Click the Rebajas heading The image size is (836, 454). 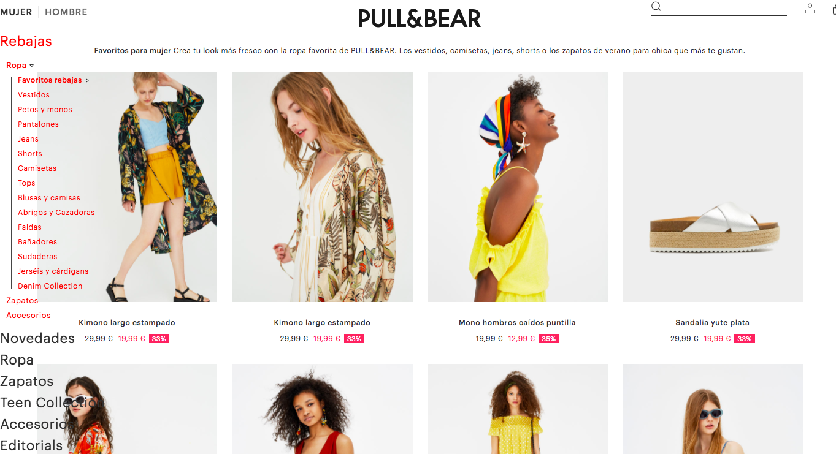[26, 41]
